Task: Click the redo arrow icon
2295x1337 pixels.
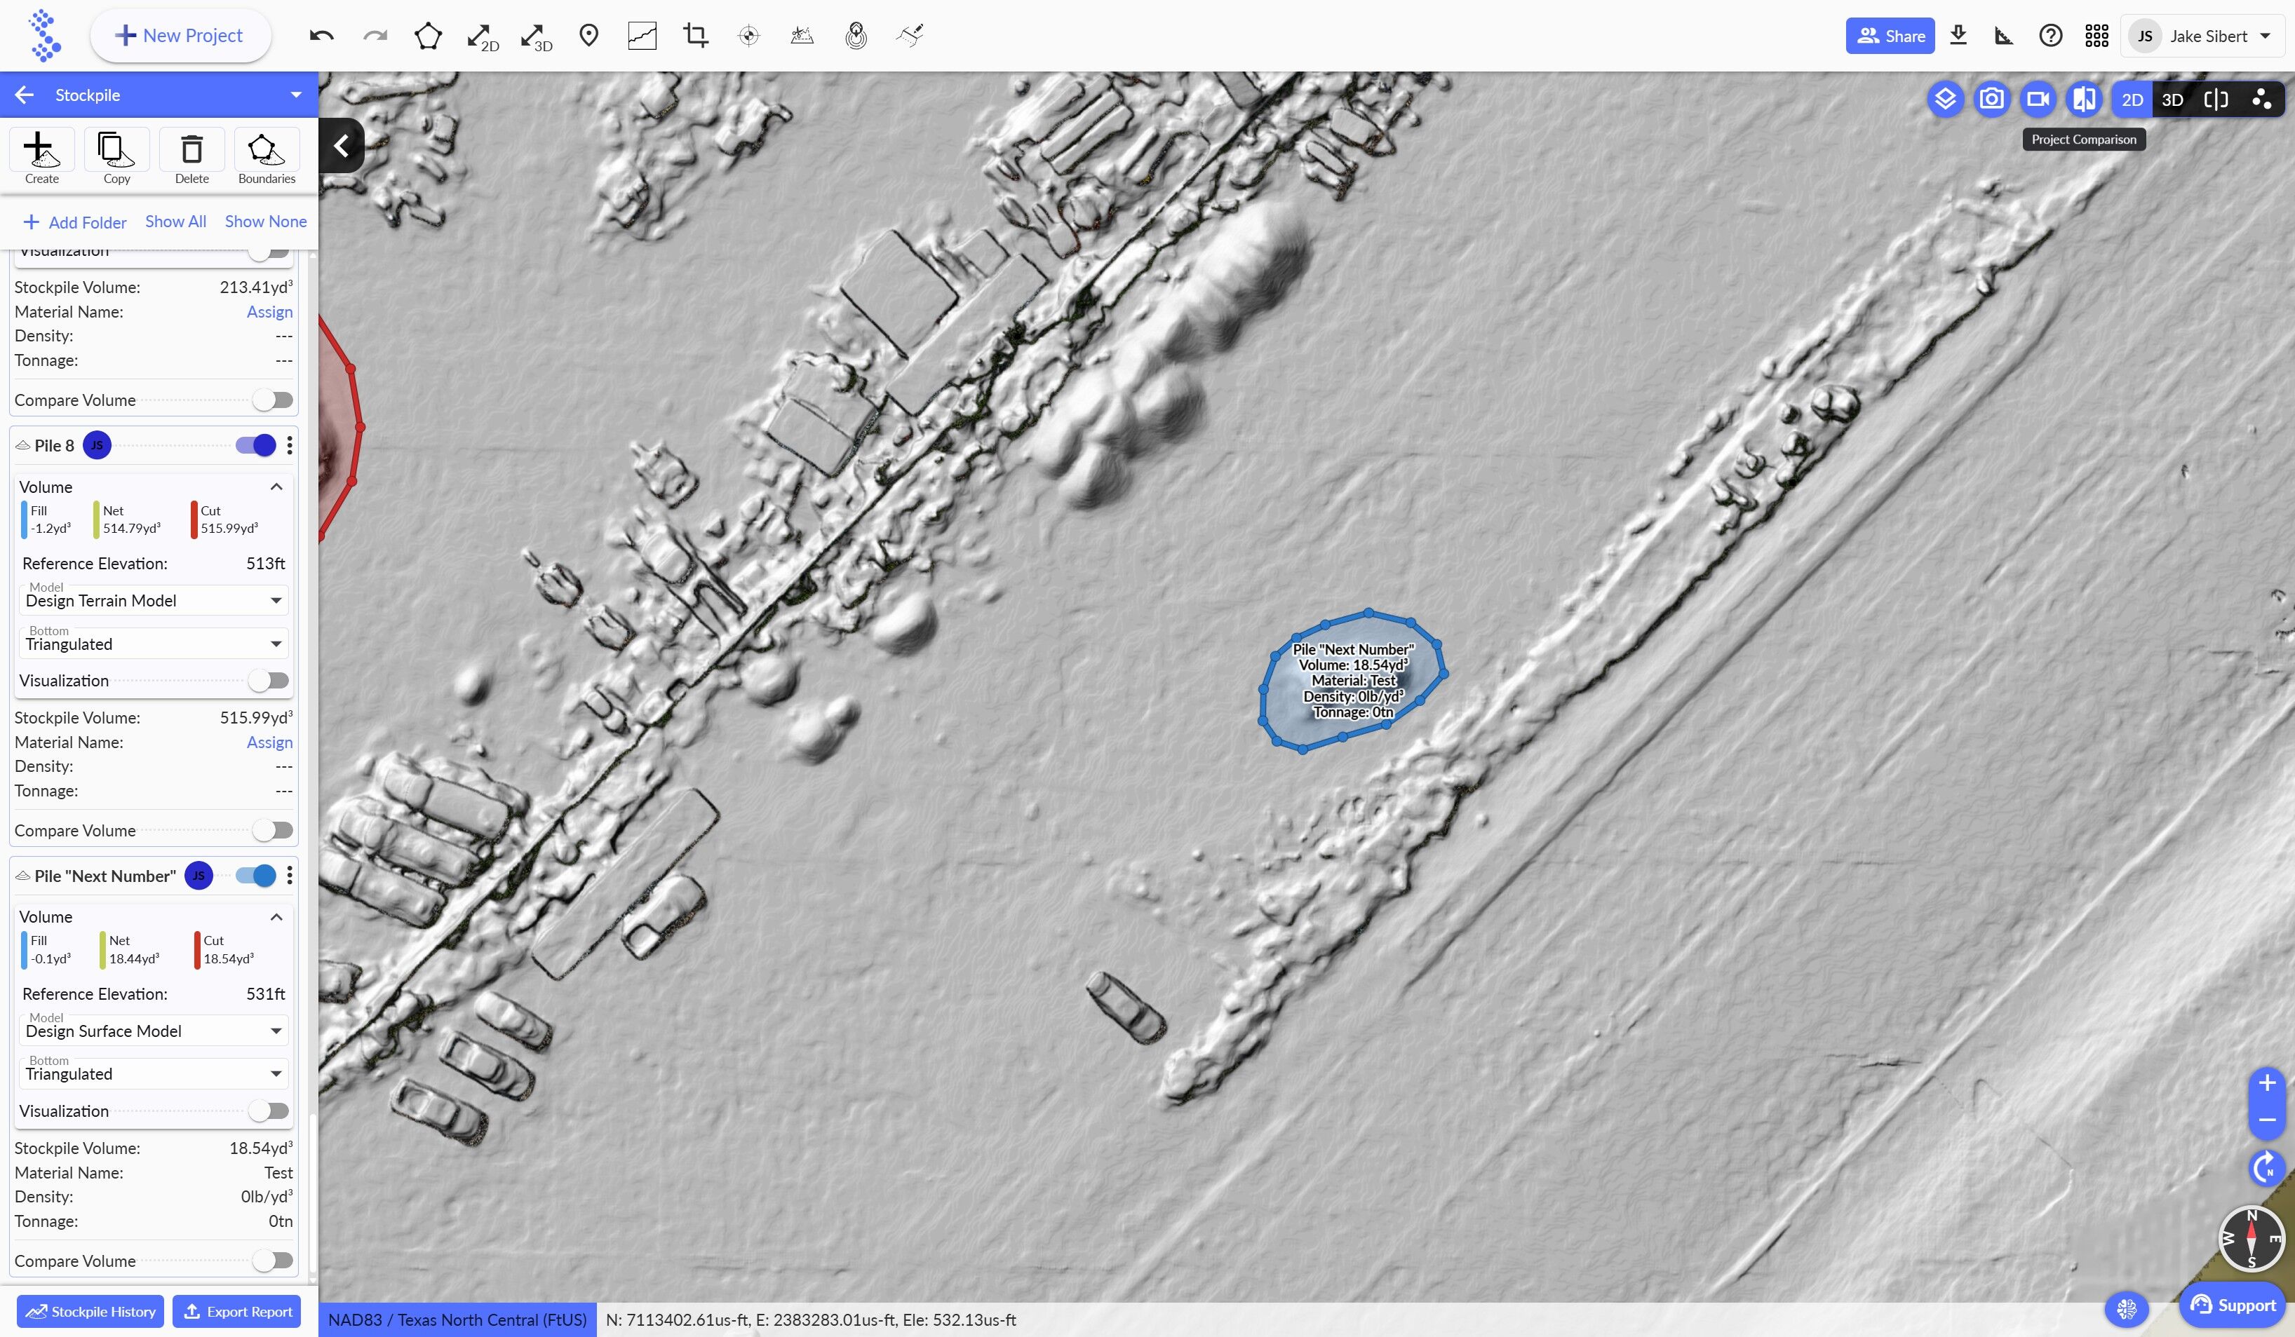Action: [x=375, y=36]
